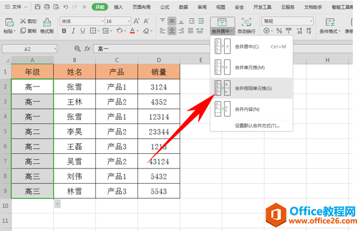This screenshot has width=361, height=231.
Task: Click the Paste (粘贴) clipboard icon
Action: click(9, 22)
